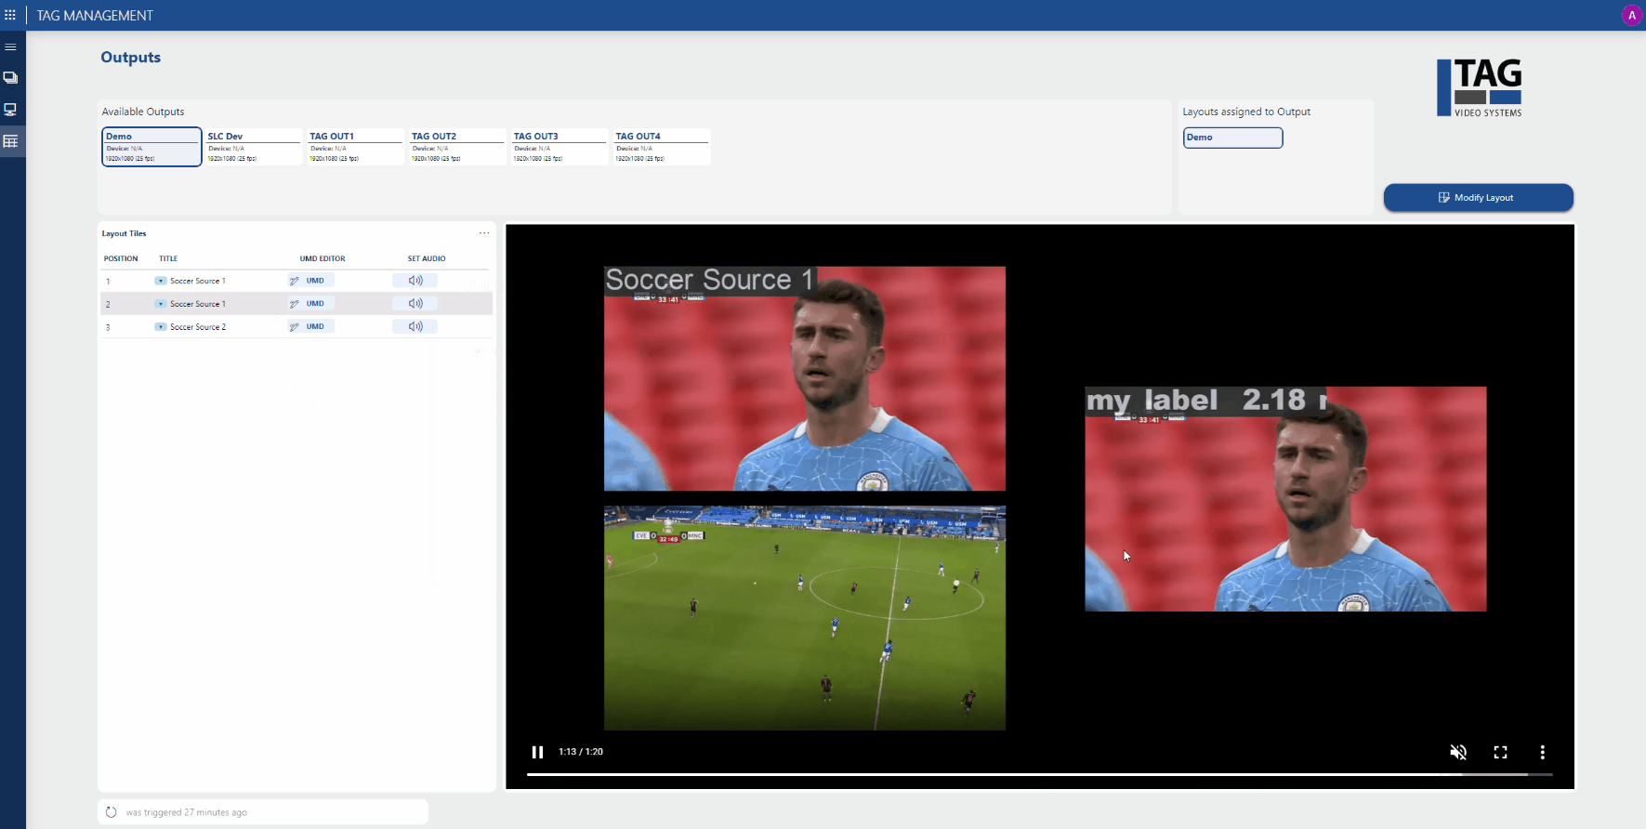Viewport: 1646px width, 829px height.
Task: Click the 'was triggered 27 minutes ago' status
Action: coord(187,812)
